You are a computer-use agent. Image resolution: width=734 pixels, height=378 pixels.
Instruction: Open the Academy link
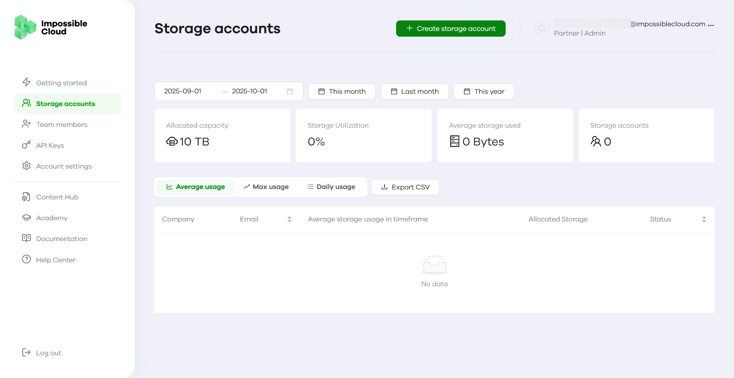click(x=52, y=218)
